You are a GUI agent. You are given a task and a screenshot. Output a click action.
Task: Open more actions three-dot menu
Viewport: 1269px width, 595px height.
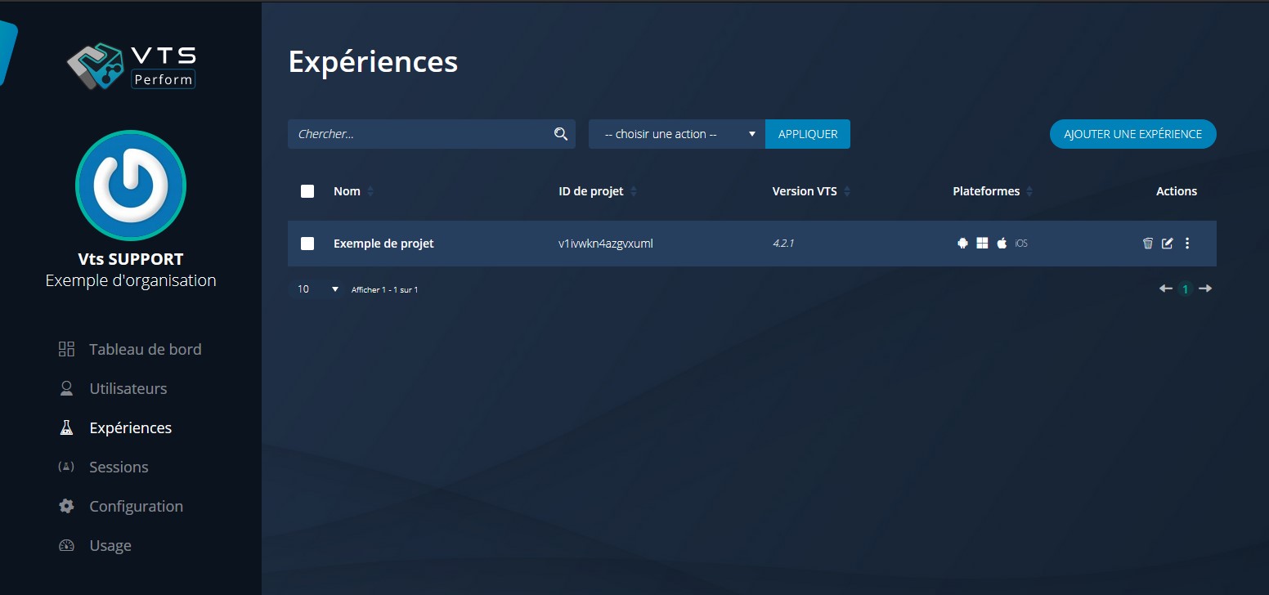(1187, 243)
